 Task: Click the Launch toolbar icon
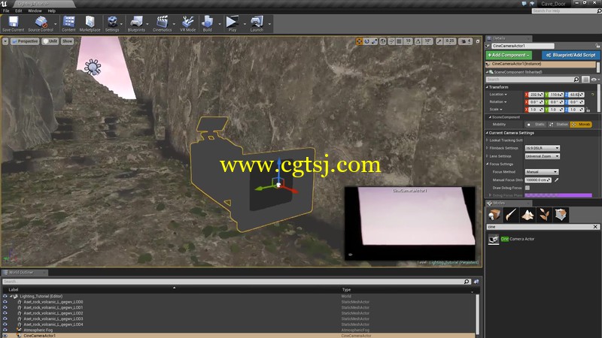[x=257, y=24]
